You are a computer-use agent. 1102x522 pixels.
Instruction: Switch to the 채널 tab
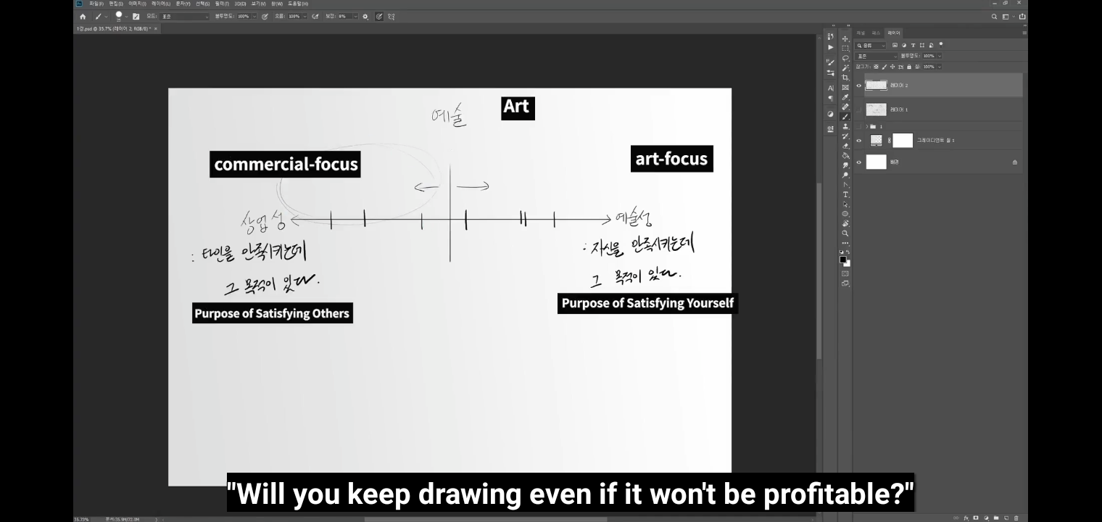pos(861,33)
